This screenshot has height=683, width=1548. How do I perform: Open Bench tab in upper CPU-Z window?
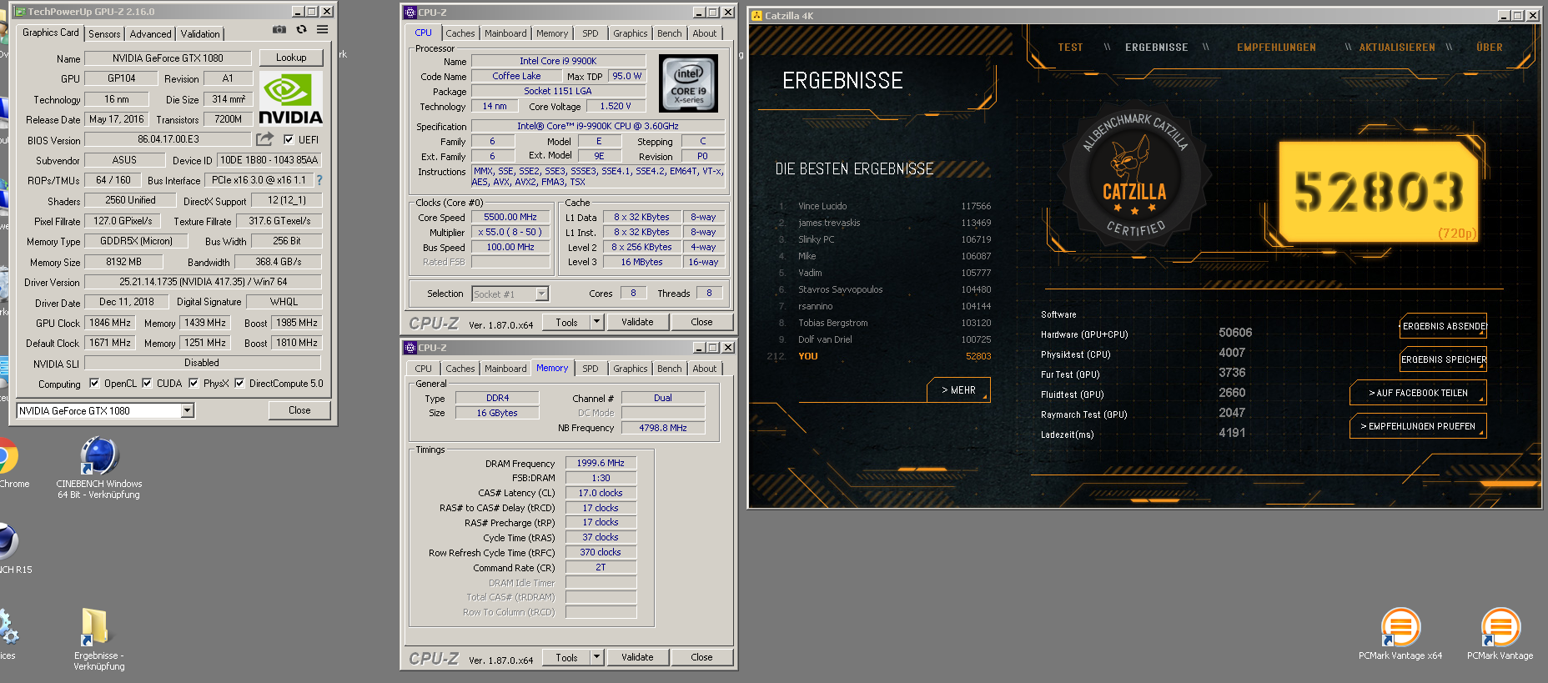pos(669,33)
